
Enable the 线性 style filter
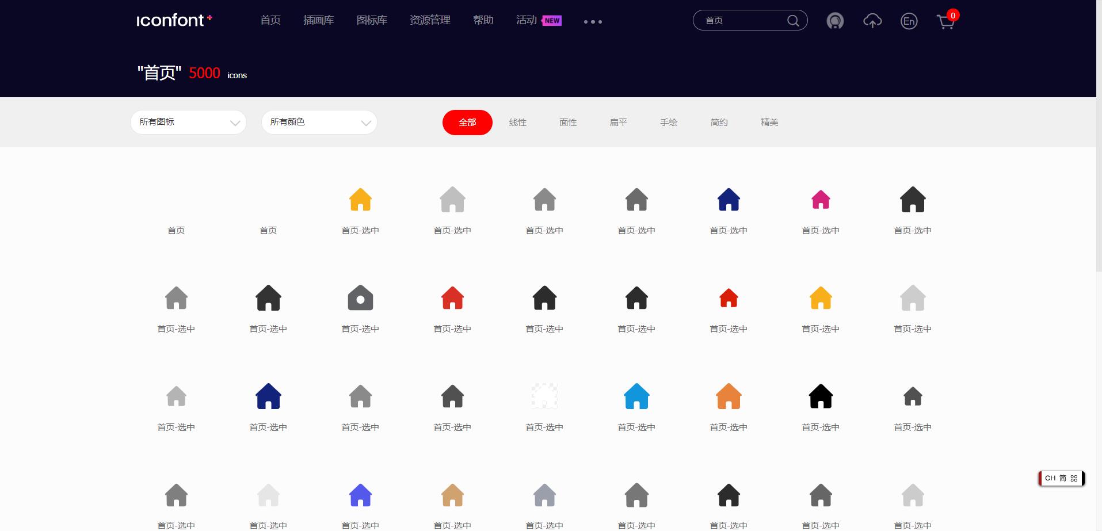pyautogui.click(x=517, y=122)
